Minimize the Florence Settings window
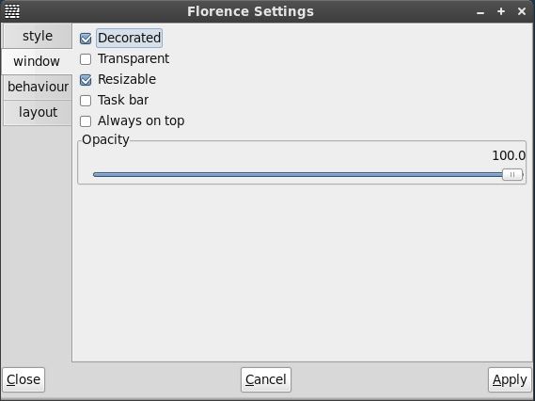 [480, 12]
